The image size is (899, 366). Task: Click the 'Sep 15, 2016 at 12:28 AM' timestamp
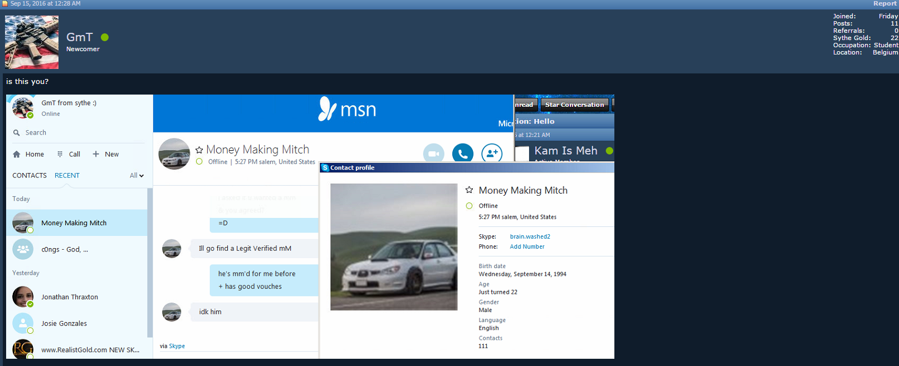coord(45,4)
